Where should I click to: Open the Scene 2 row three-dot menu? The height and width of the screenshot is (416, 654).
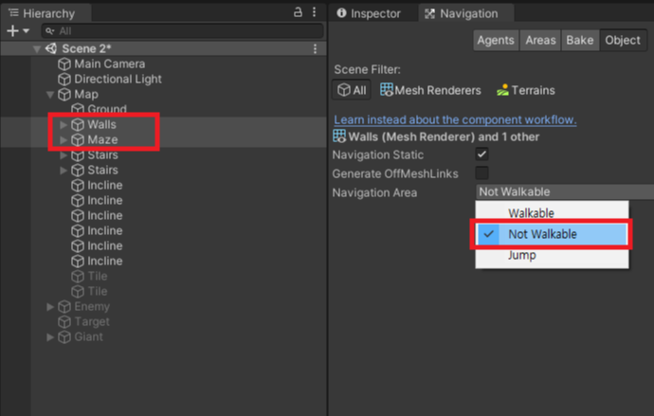click(x=315, y=48)
